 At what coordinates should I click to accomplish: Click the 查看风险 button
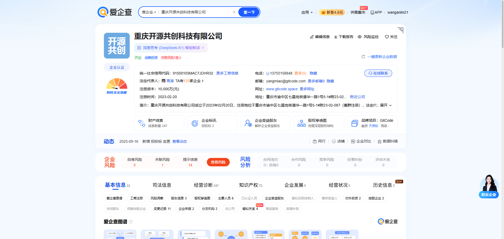pos(218,162)
